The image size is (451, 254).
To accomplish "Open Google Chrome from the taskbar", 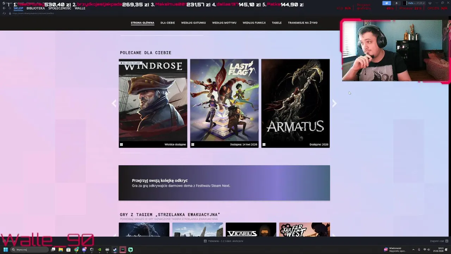I will point(76,249).
